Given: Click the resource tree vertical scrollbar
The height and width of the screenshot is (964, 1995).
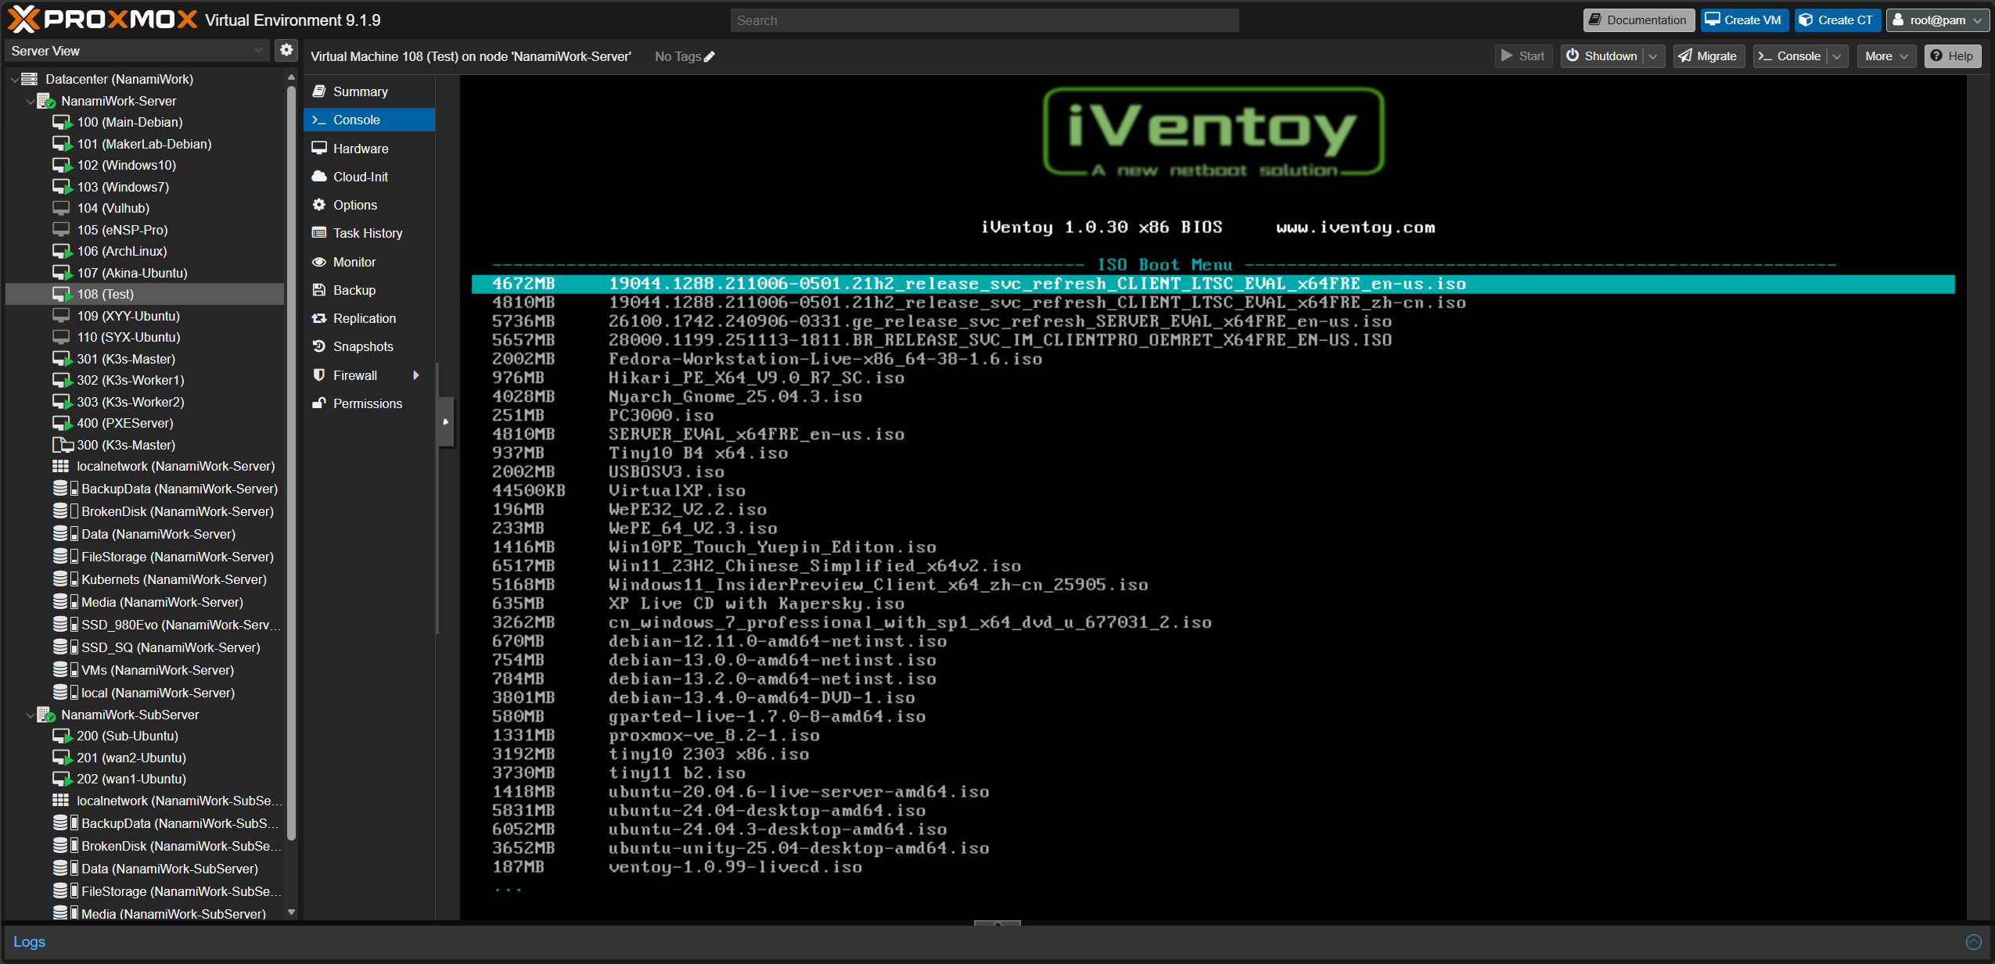Looking at the screenshot, I should pyautogui.click(x=292, y=461).
